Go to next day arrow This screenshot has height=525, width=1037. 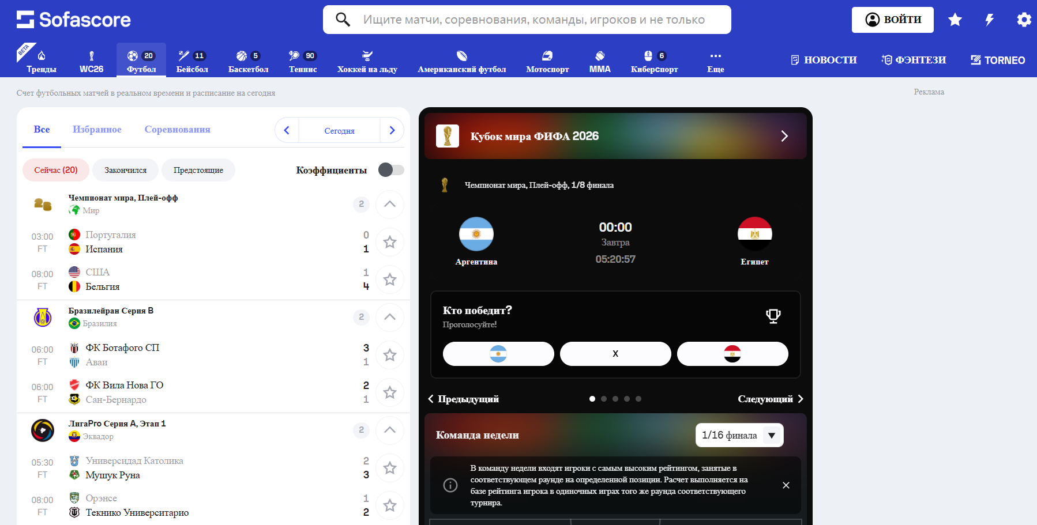(x=392, y=130)
